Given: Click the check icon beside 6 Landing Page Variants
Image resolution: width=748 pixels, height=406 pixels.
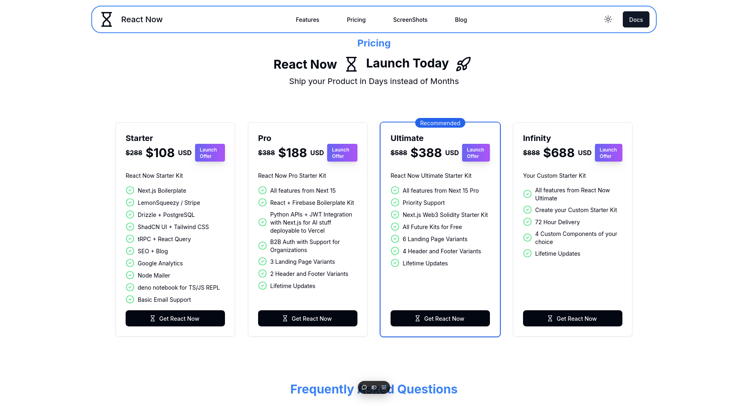Looking at the screenshot, I should pos(395,239).
